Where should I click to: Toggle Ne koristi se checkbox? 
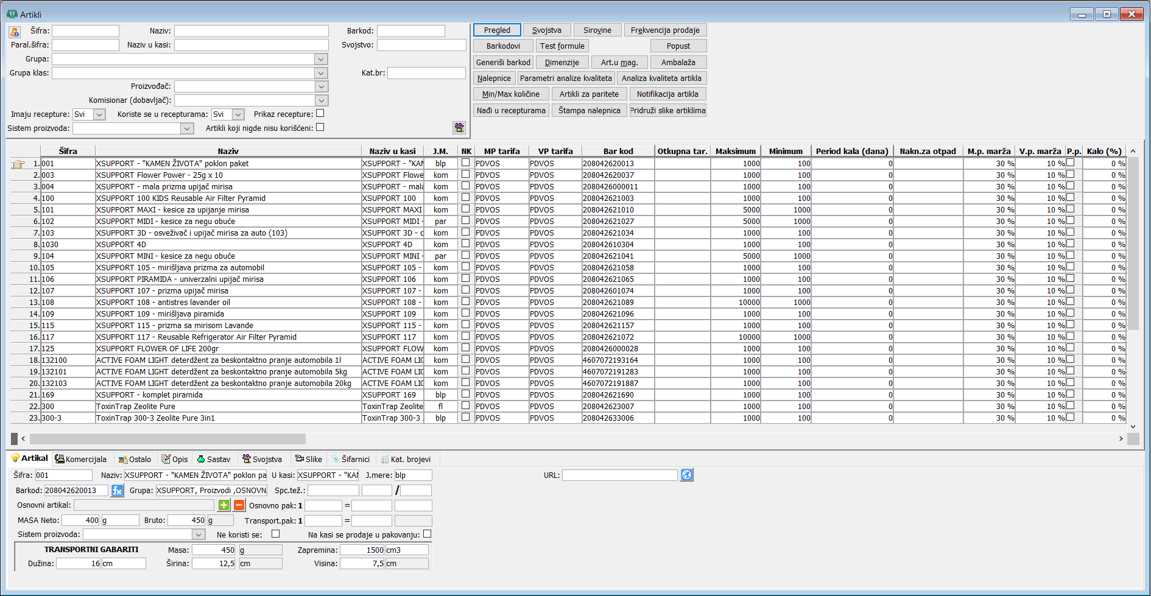pyautogui.click(x=275, y=534)
